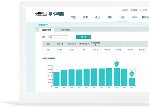Image resolution: width=149 pixels, height=108 pixels.
Task: Open total publications link 2631196
Action: (x=60, y=50)
